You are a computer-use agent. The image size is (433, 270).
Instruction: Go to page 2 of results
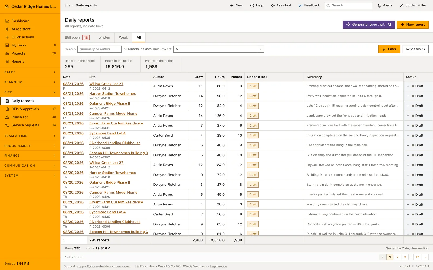pyautogui.click(x=398, y=257)
